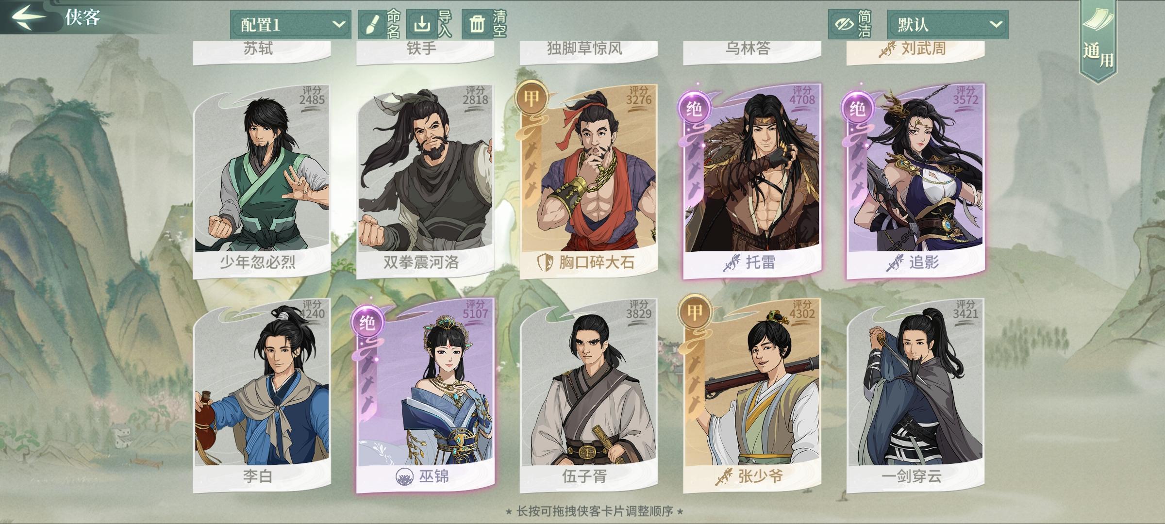Click the 张少爷 card name label

click(x=760, y=476)
